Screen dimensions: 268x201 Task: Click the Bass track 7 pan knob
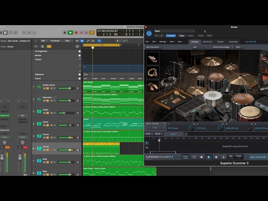(x=78, y=162)
